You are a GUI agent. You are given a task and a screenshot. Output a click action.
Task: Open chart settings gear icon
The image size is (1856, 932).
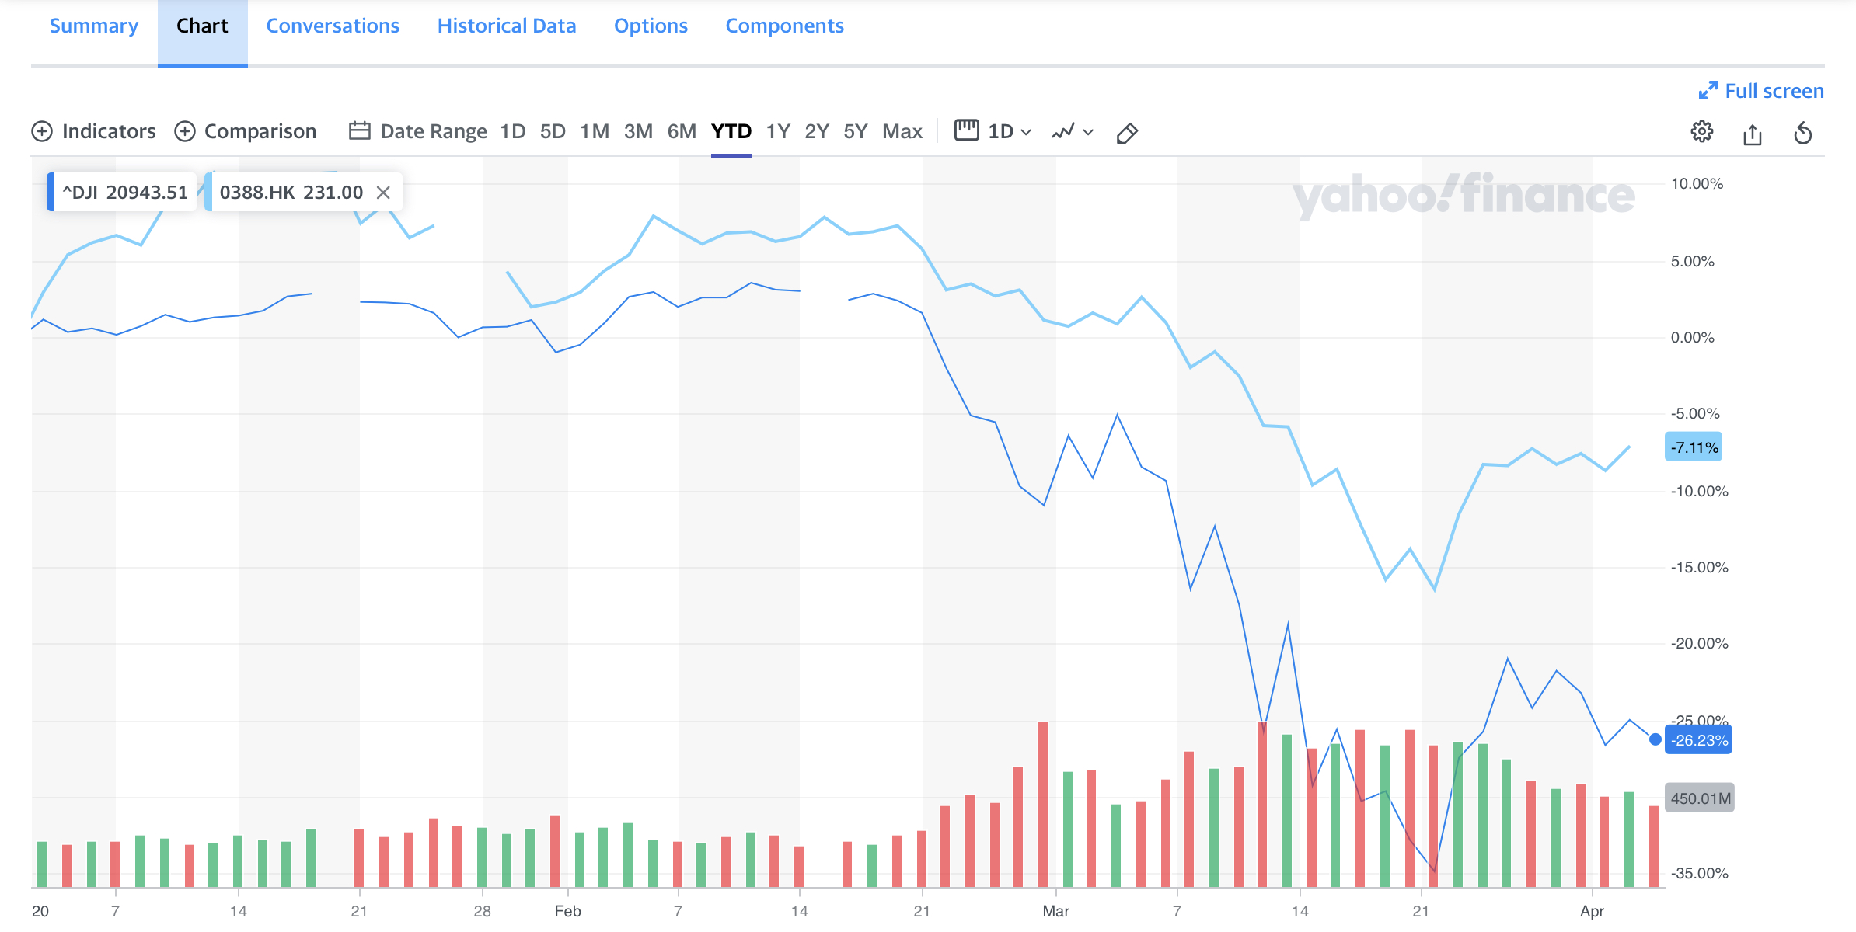[1701, 132]
